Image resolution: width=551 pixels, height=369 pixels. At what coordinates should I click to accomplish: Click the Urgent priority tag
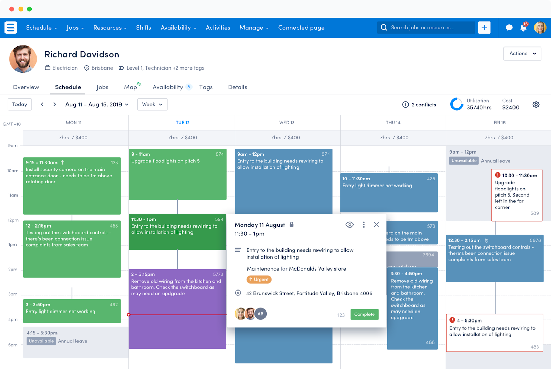coord(259,280)
